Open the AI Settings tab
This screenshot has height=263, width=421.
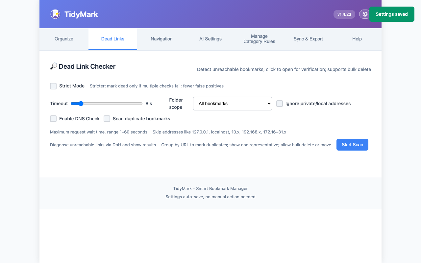pos(210,39)
